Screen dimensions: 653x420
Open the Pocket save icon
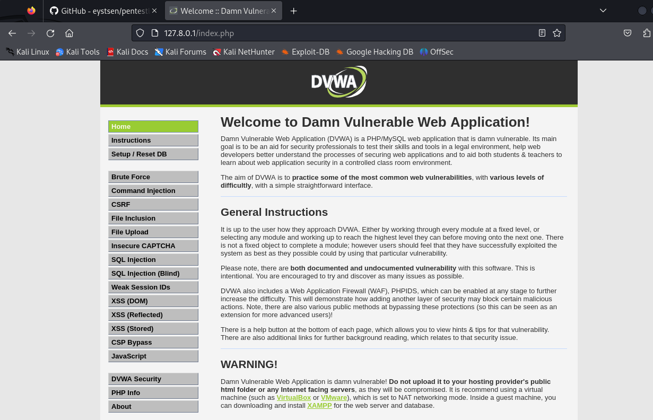coord(627,33)
